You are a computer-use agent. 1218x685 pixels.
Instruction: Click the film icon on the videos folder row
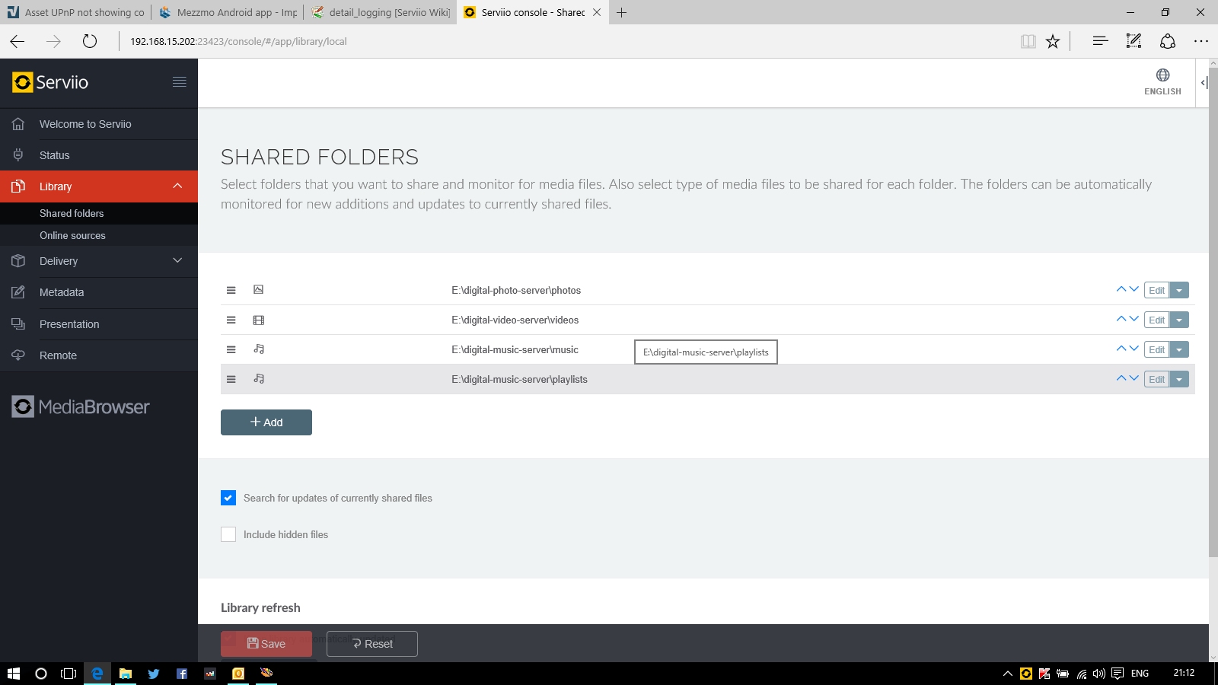tap(259, 320)
